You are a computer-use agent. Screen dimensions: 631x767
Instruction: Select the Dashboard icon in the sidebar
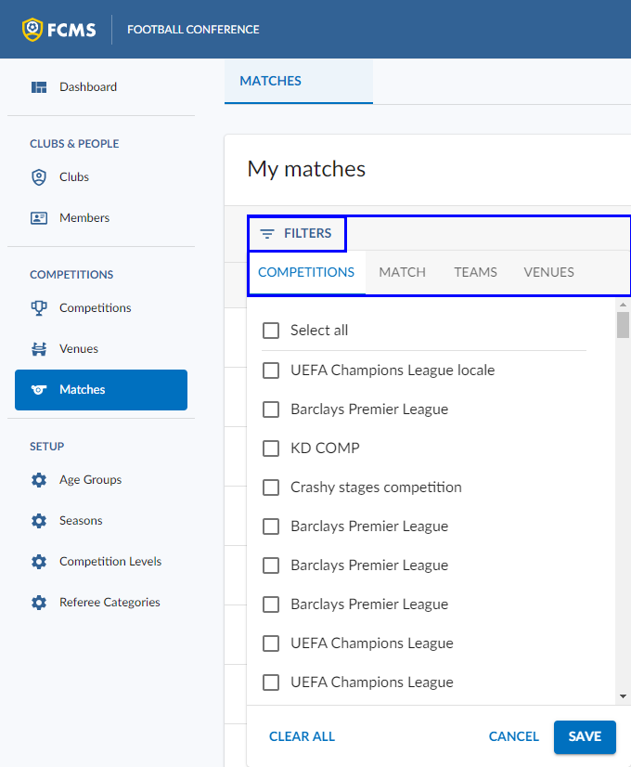(38, 86)
